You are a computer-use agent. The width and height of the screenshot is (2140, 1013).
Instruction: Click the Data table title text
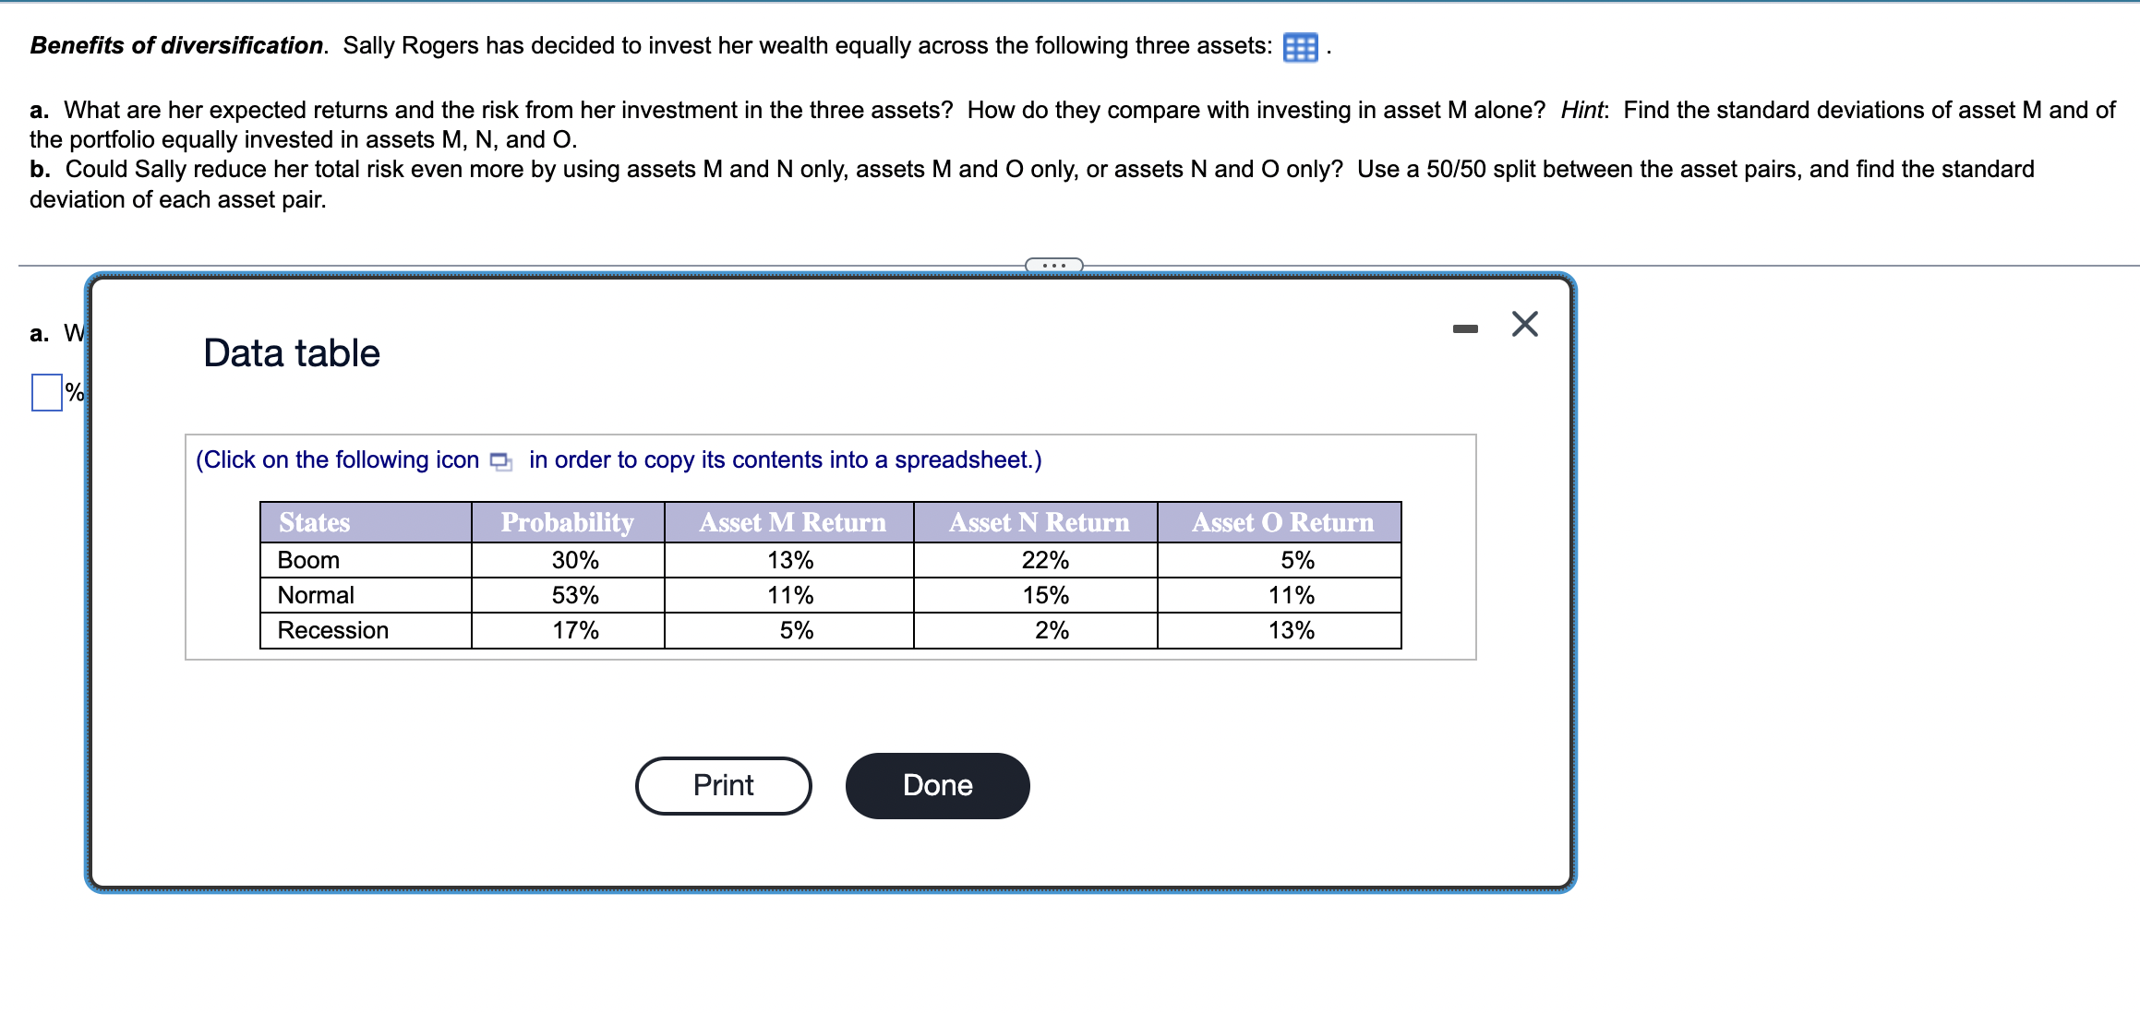291,352
